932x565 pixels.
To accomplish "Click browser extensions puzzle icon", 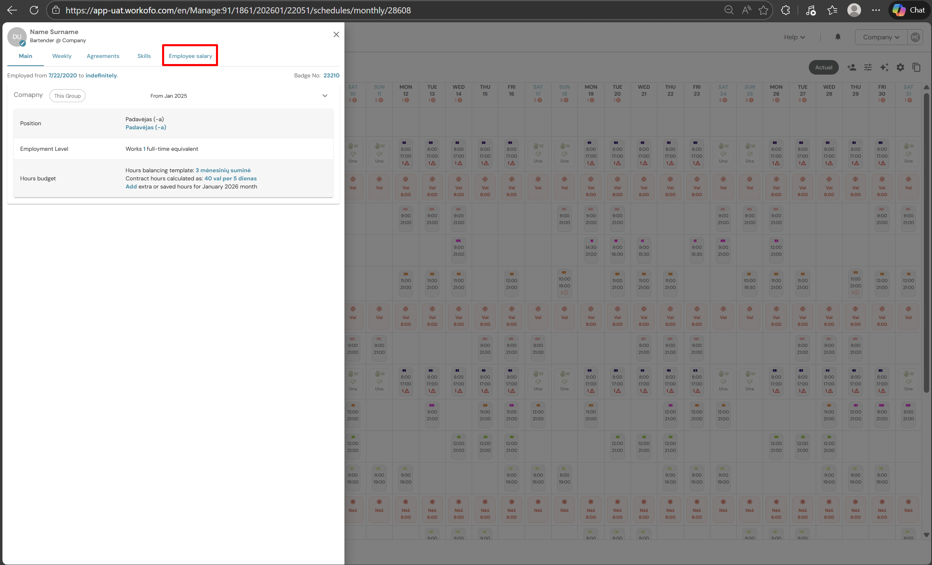I will [x=785, y=10].
